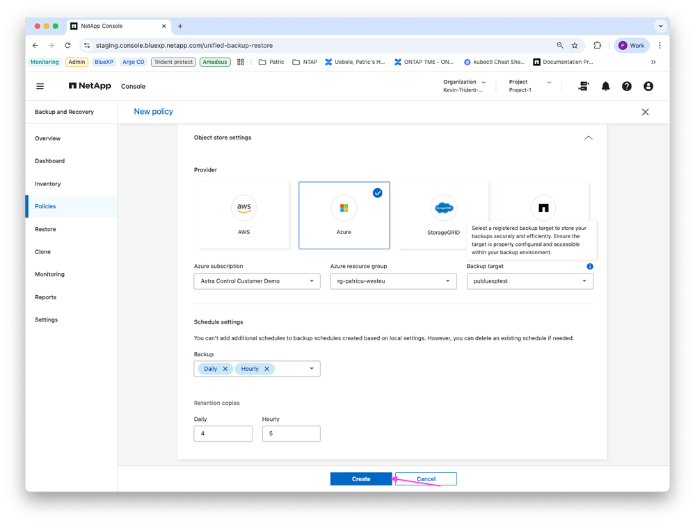
Task: Click the Backup and Recovery heading
Action: point(64,112)
